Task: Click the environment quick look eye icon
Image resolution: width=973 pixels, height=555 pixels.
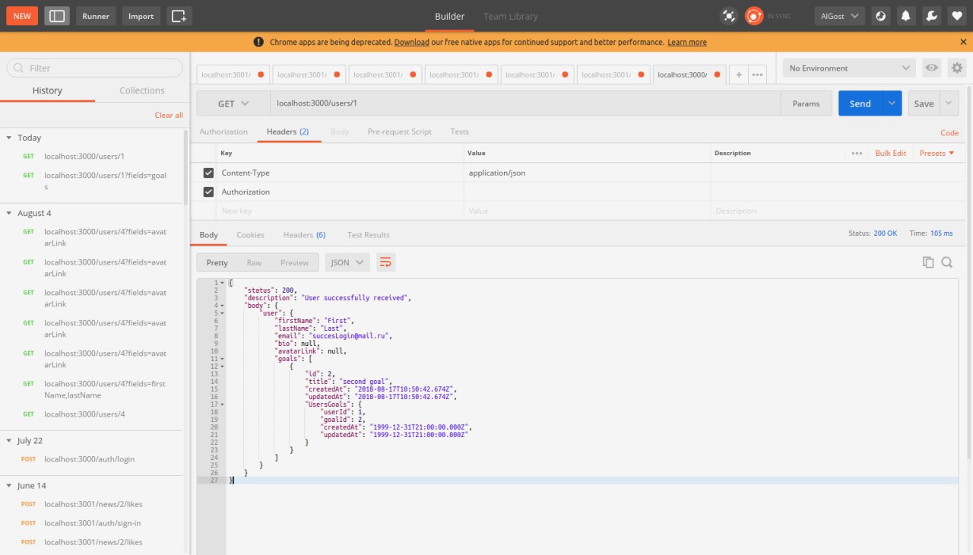Action: pyautogui.click(x=931, y=68)
